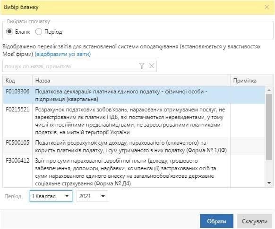
Task: Click the search field пошук по назві
Action: [x=71, y=66]
